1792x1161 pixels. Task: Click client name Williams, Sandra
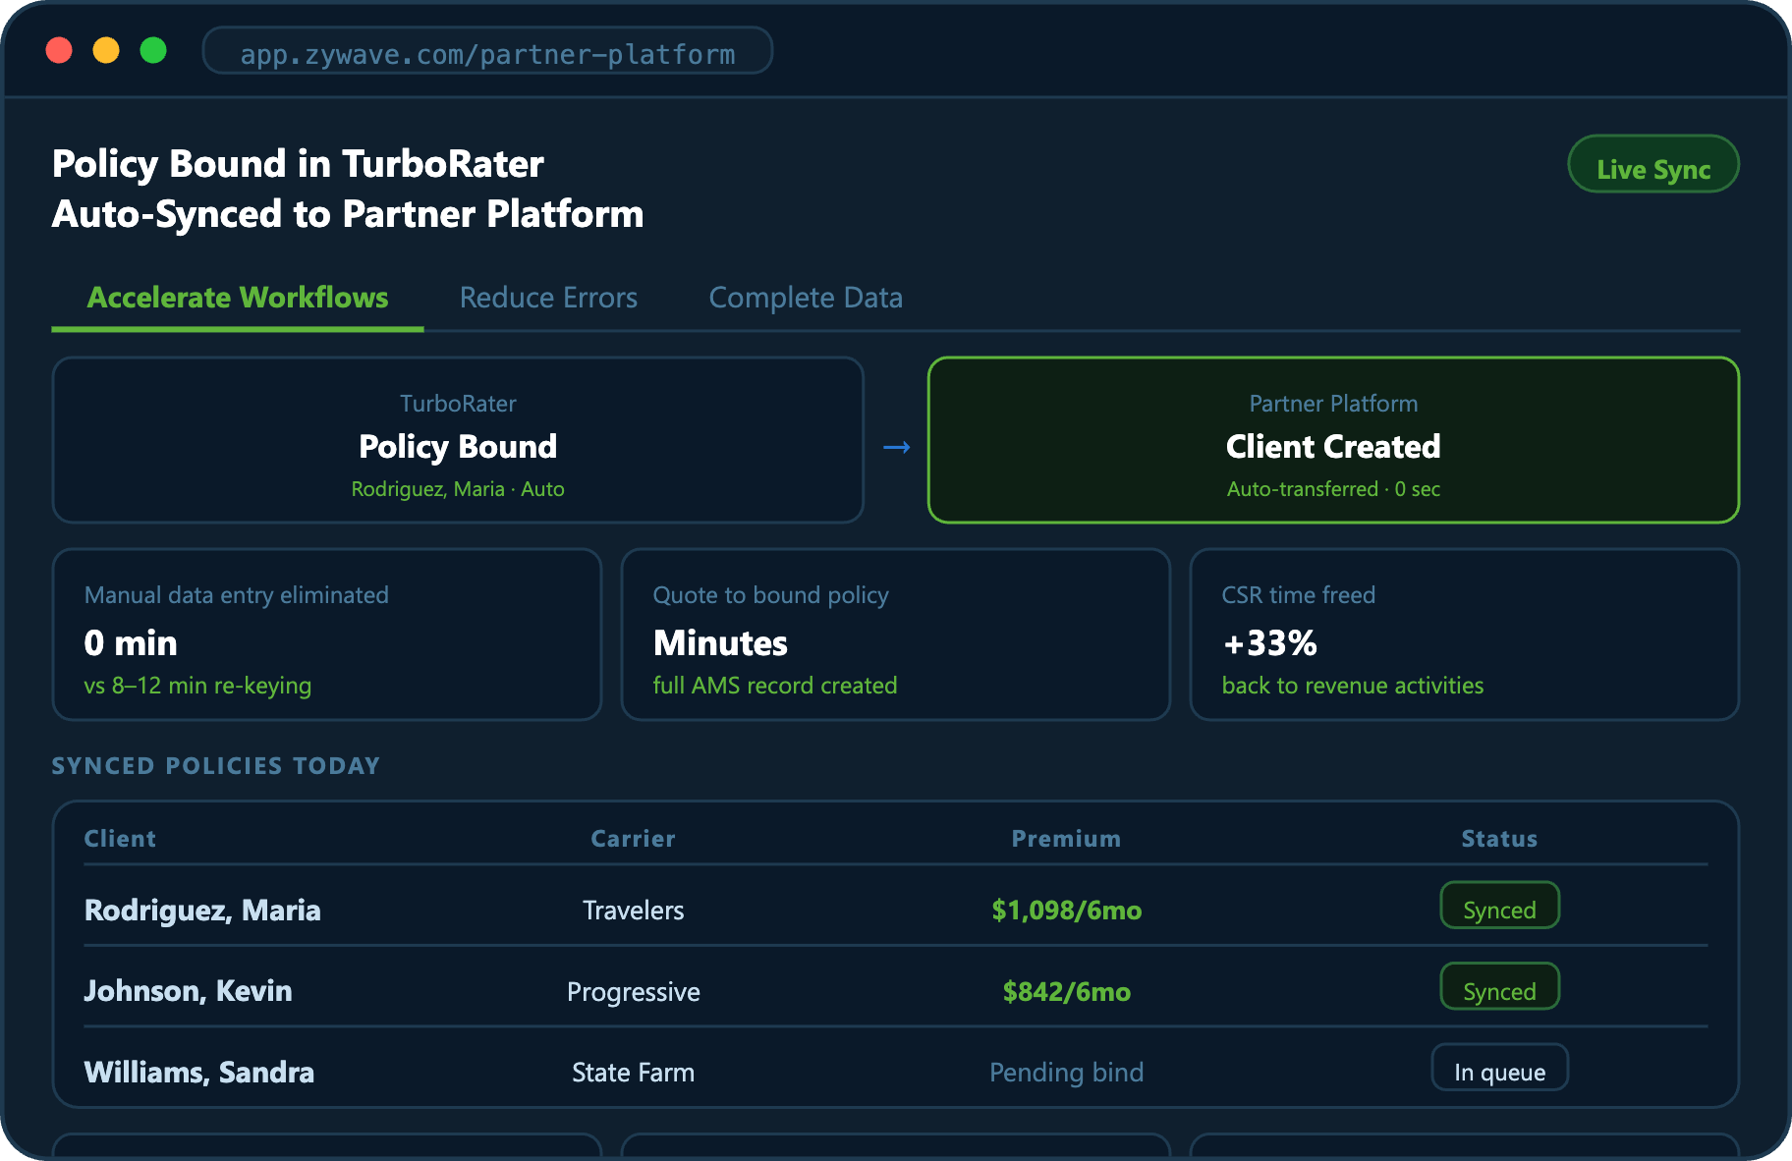[199, 1072]
